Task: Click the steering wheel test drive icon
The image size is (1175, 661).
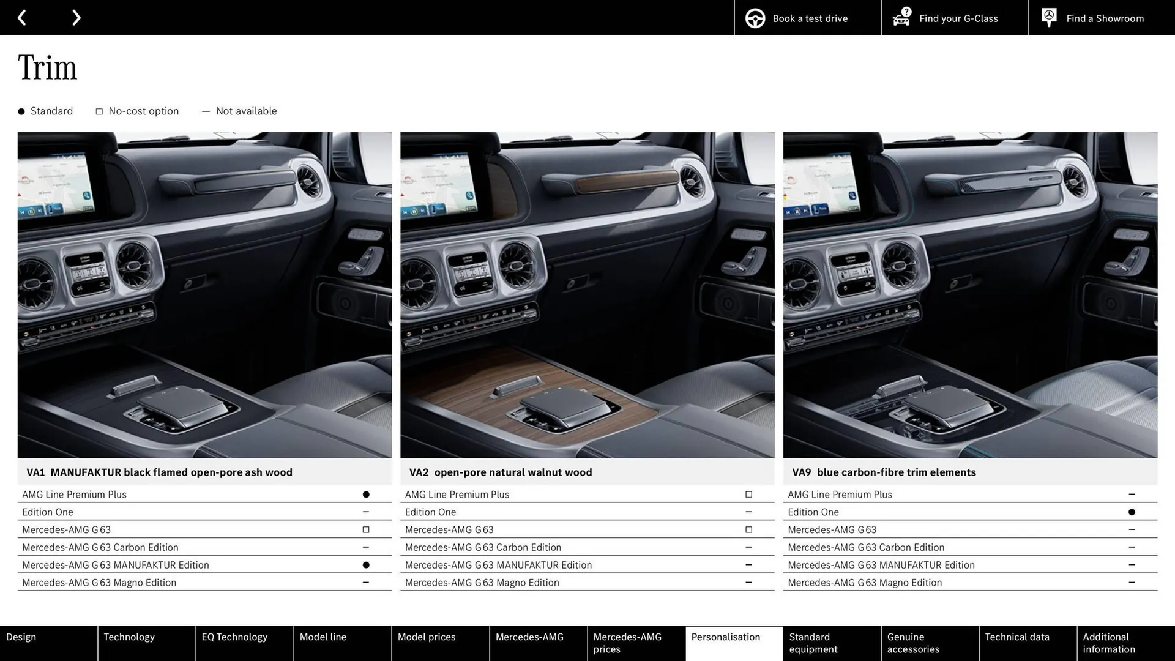Action: (754, 18)
